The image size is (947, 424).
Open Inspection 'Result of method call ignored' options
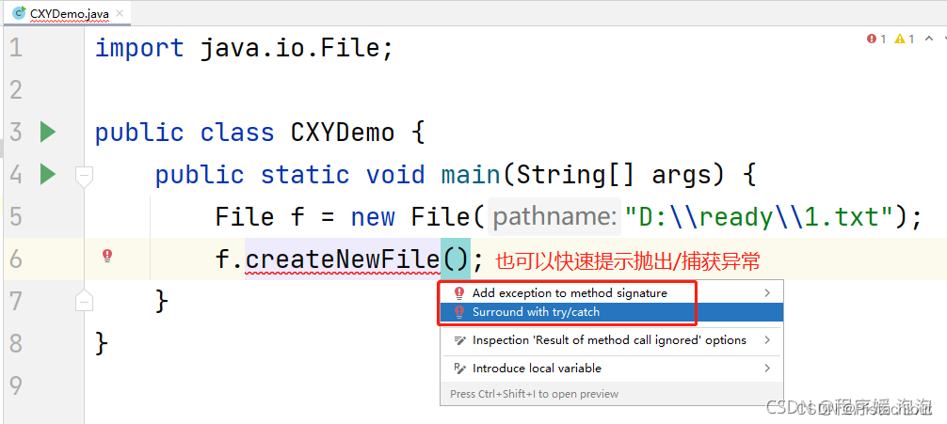click(612, 340)
